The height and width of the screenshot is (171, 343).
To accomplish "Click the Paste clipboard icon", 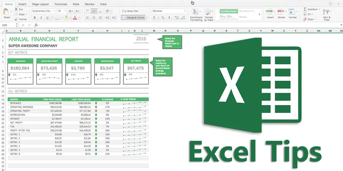I will point(7,12).
